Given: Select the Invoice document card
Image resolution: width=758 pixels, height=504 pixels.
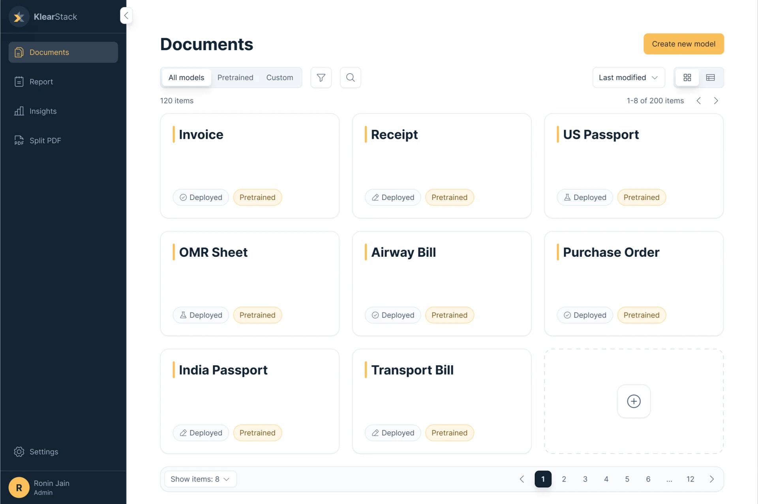Looking at the screenshot, I should [250, 166].
